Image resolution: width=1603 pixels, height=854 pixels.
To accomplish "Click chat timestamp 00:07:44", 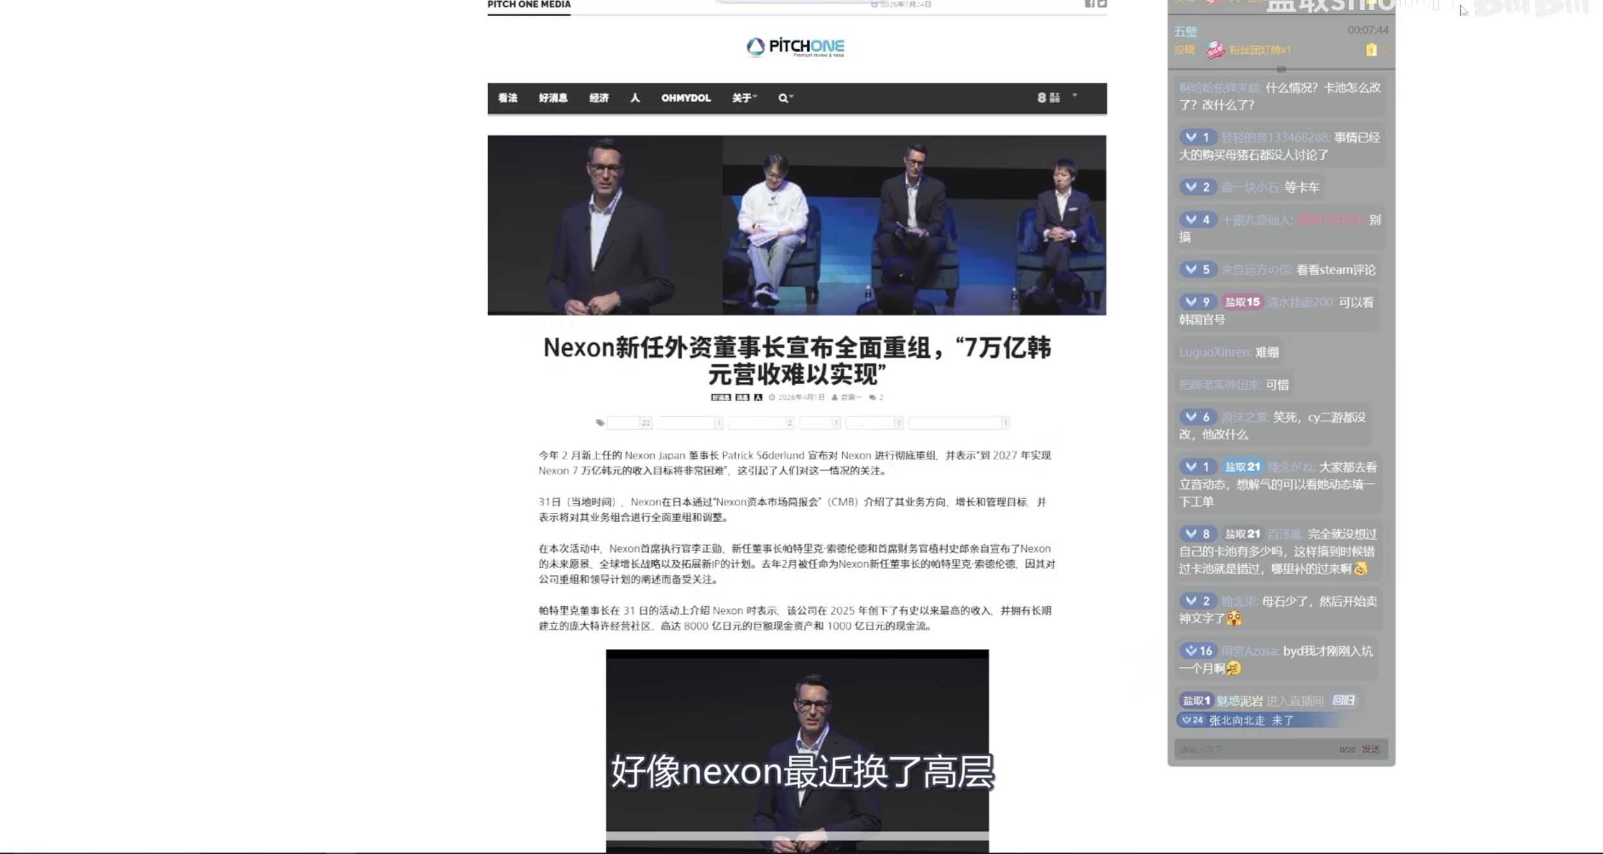I will tap(1367, 30).
